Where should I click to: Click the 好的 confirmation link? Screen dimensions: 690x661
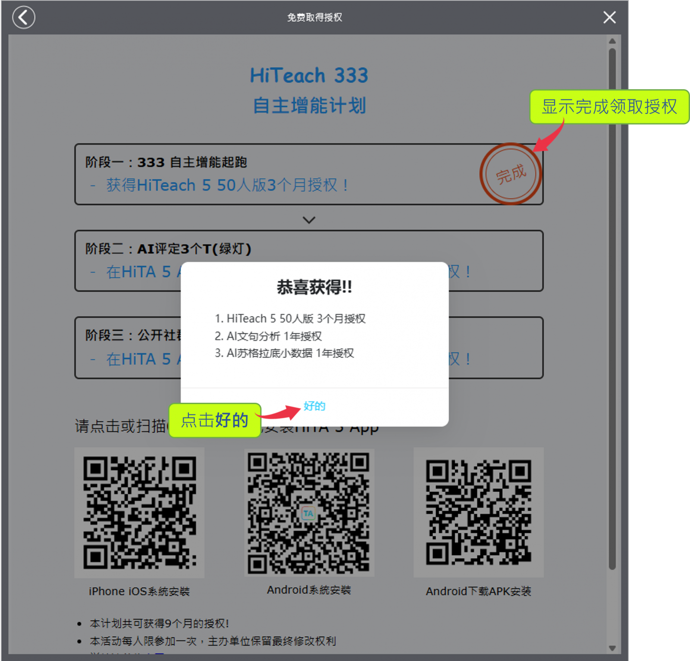click(314, 406)
